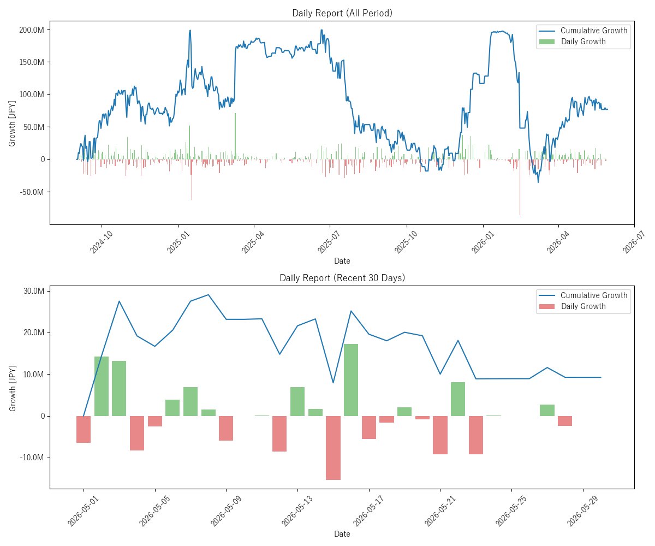Click the 2026-05-21 date tick label

point(440,510)
